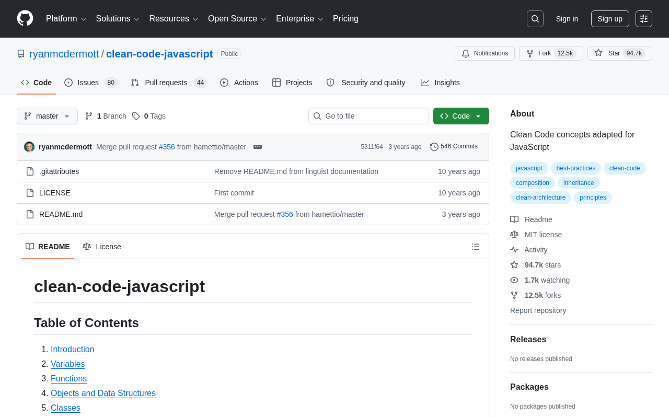
Task: Open the Projects tab
Action: coord(292,83)
